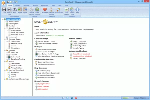Switch to the Groups ribbon tab

pyautogui.click(x=17, y=5)
